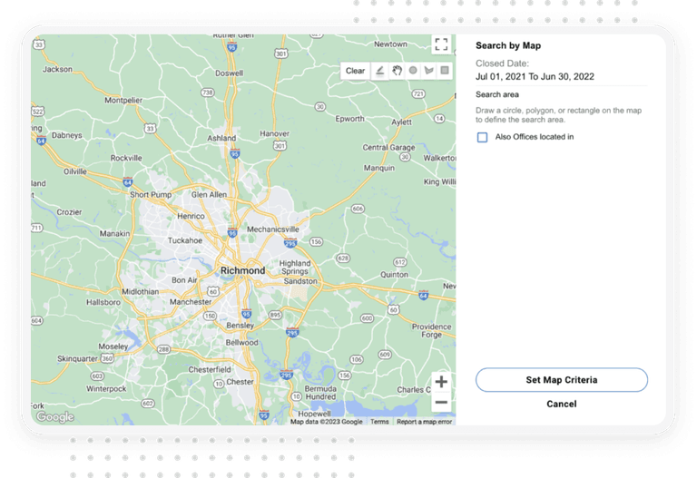This screenshot has width=697, height=478.
Task: Click the Closed Date range text
Action: pos(535,76)
